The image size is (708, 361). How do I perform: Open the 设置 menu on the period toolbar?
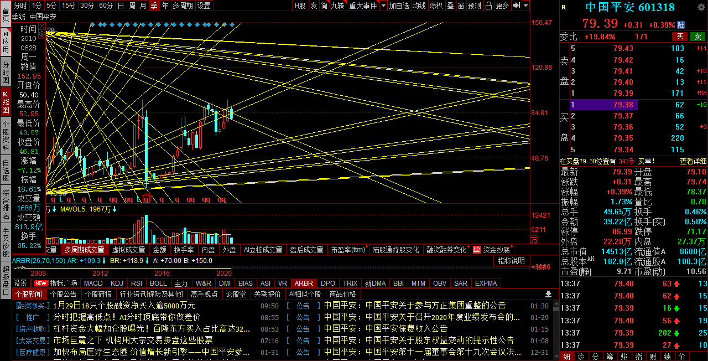(x=204, y=6)
